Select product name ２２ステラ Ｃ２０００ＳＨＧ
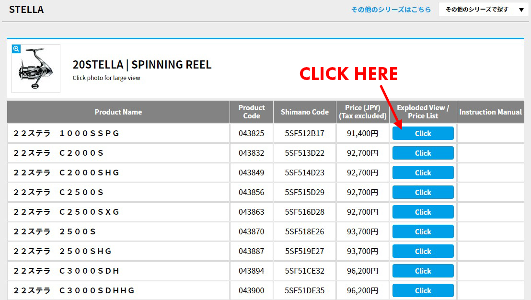The image size is (531, 300). coord(66,173)
